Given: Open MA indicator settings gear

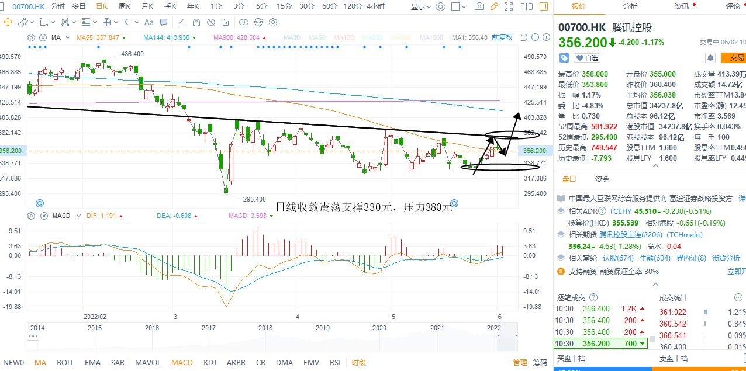Looking at the screenshot, I should [x=31, y=37].
